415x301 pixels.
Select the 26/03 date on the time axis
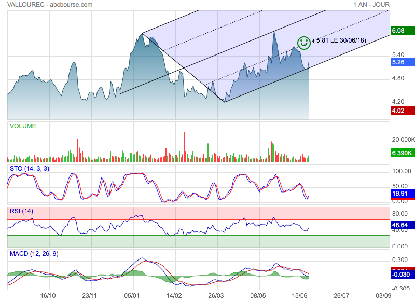pos(216,296)
